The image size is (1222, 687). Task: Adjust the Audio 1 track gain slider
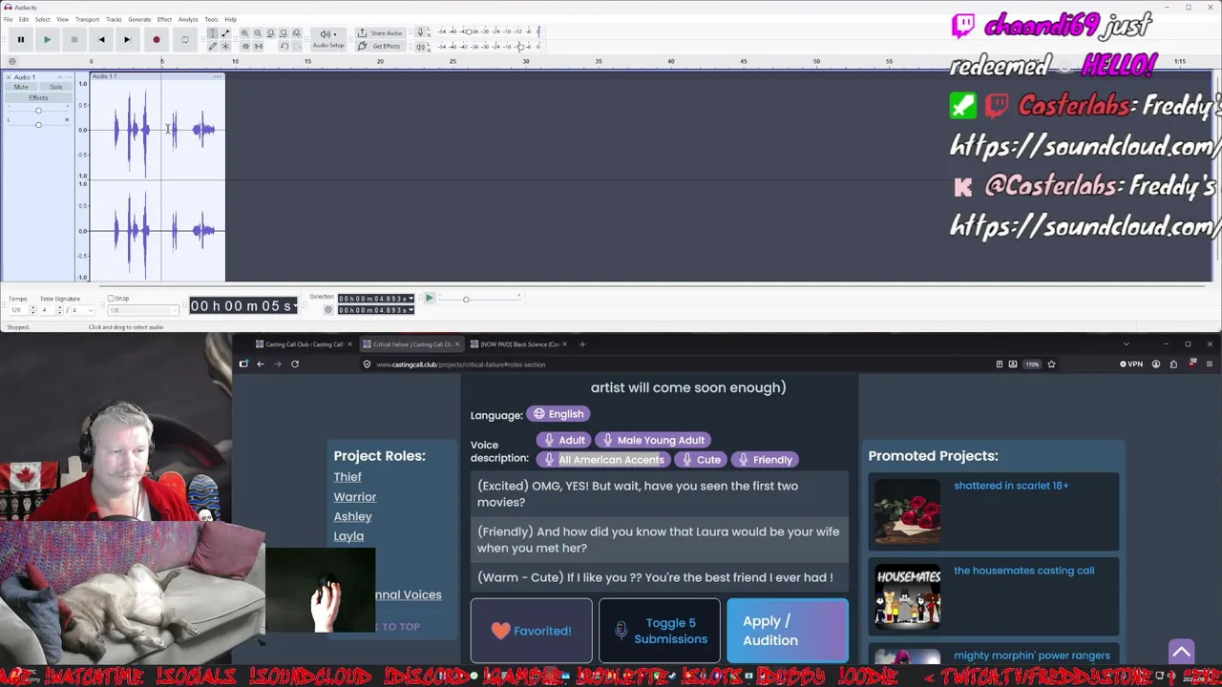click(38, 111)
